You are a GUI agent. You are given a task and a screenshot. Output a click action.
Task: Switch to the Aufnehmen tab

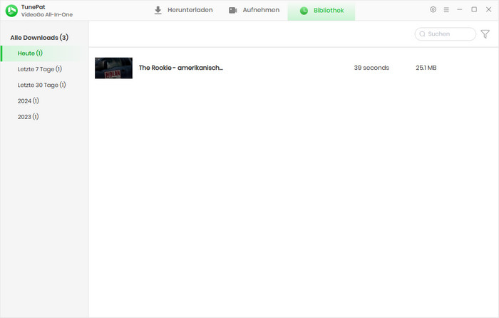pos(254,11)
